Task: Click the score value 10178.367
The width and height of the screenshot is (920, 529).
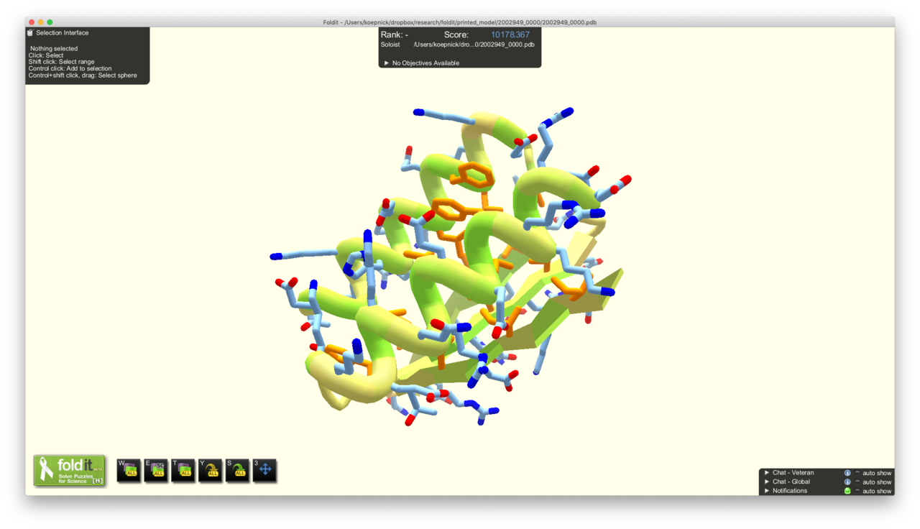Action: pyautogui.click(x=510, y=34)
